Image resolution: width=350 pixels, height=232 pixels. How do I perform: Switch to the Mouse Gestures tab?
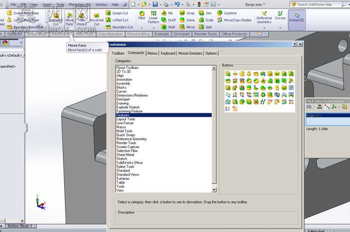coord(190,53)
